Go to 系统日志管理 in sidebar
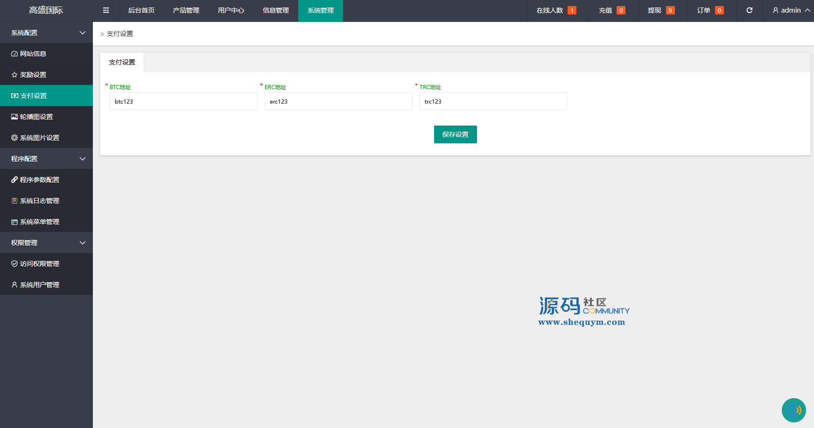The height and width of the screenshot is (428, 814). click(40, 201)
